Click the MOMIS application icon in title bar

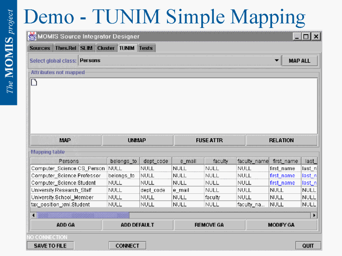pyautogui.click(x=33, y=36)
